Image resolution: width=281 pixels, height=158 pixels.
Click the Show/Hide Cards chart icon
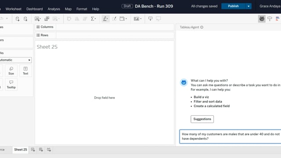[x=137, y=18]
